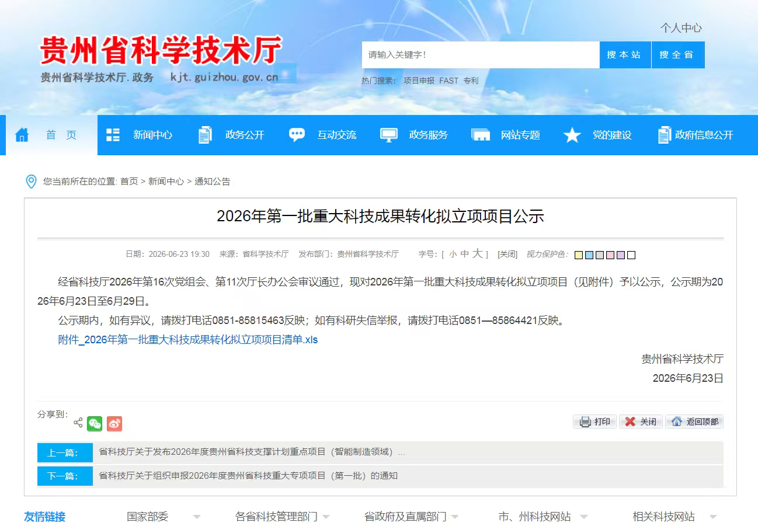Click the 党的建设 star icon
Screen dimensions: 758x526
coord(572,135)
